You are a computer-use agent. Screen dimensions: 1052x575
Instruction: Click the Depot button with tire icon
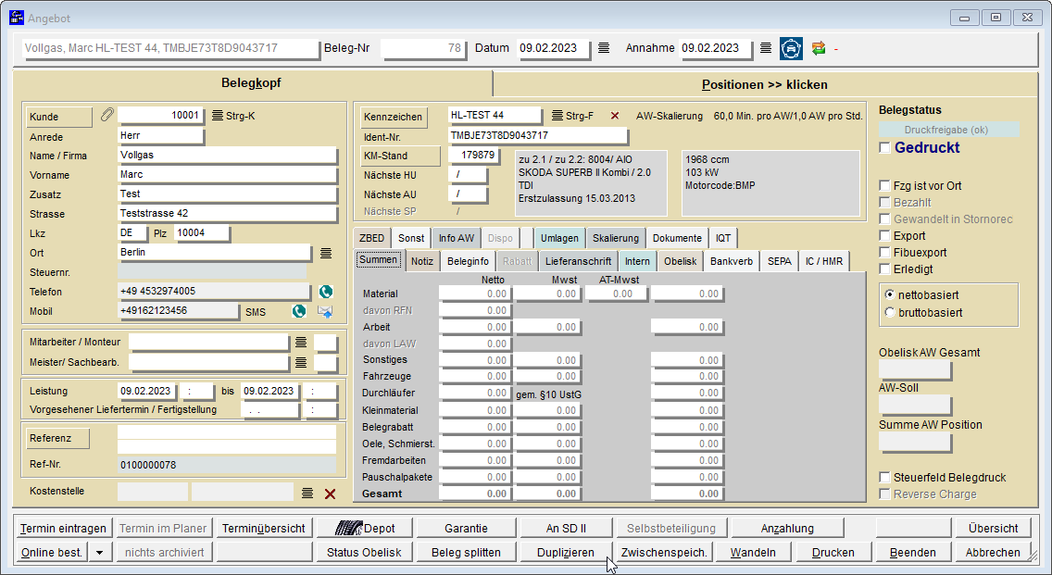(x=365, y=528)
